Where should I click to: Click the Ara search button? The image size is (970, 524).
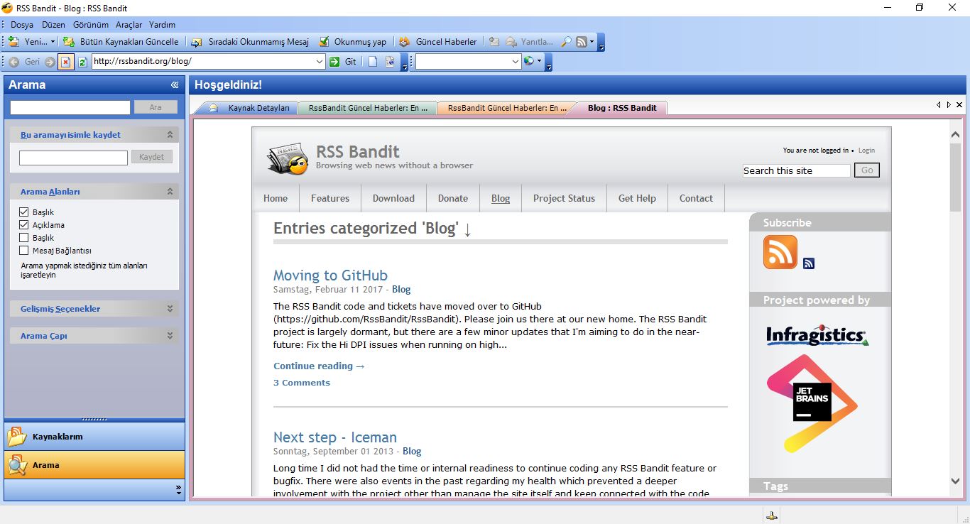tap(156, 107)
